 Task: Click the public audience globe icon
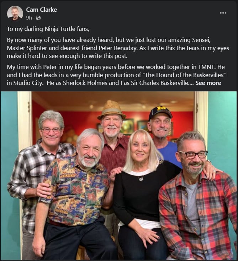point(38,18)
